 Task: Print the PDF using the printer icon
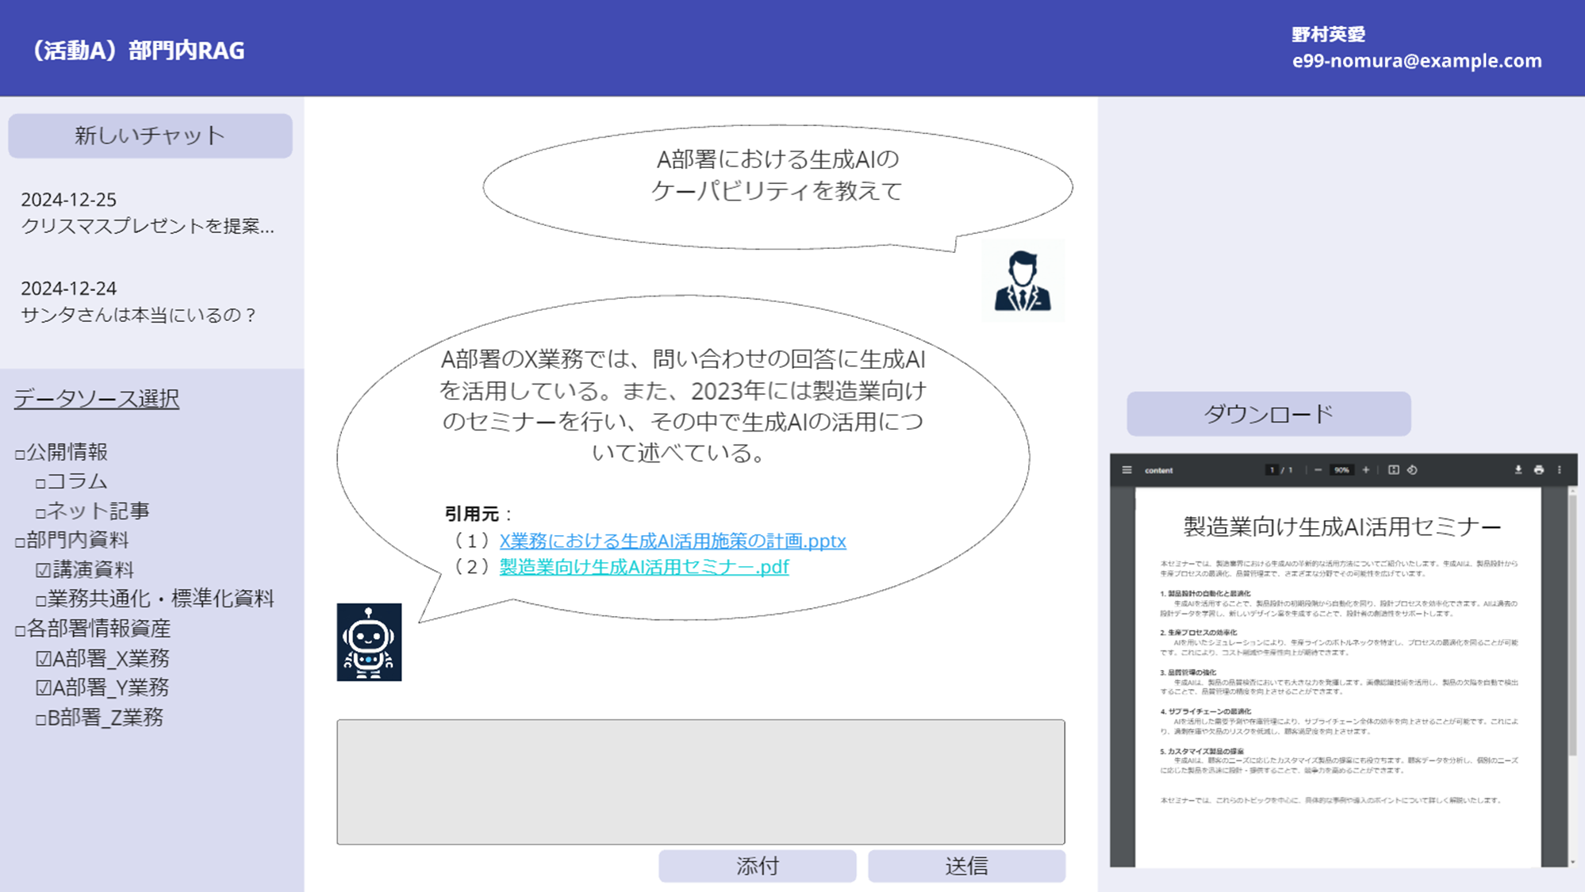click(1539, 470)
